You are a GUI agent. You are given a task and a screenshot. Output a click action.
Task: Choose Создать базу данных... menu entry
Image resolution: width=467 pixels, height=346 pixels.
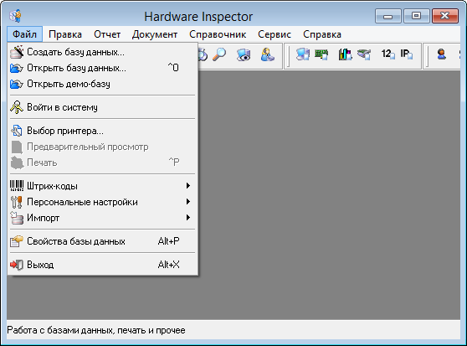point(103,52)
